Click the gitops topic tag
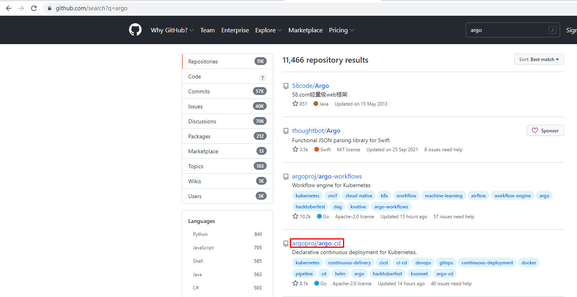Screen dimensions: 577x297 coord(446,263)
